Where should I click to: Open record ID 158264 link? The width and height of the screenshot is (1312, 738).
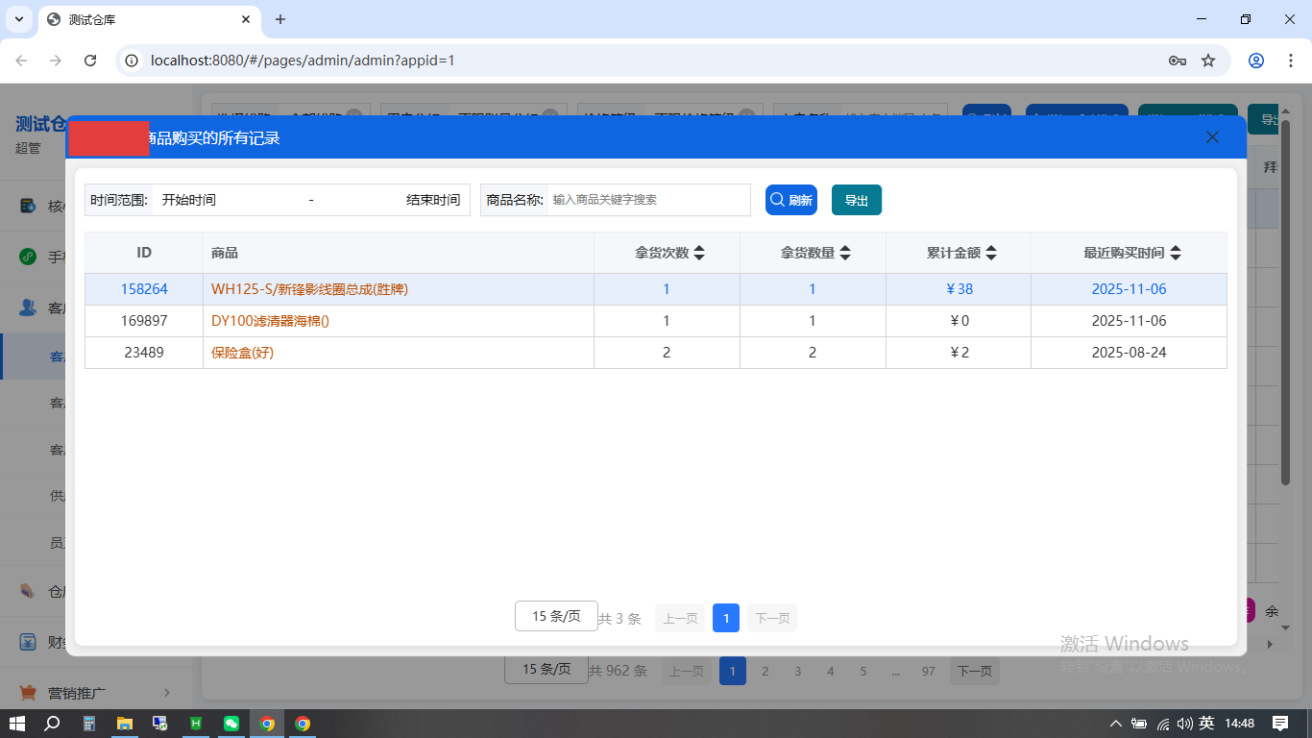coord(144,288)
